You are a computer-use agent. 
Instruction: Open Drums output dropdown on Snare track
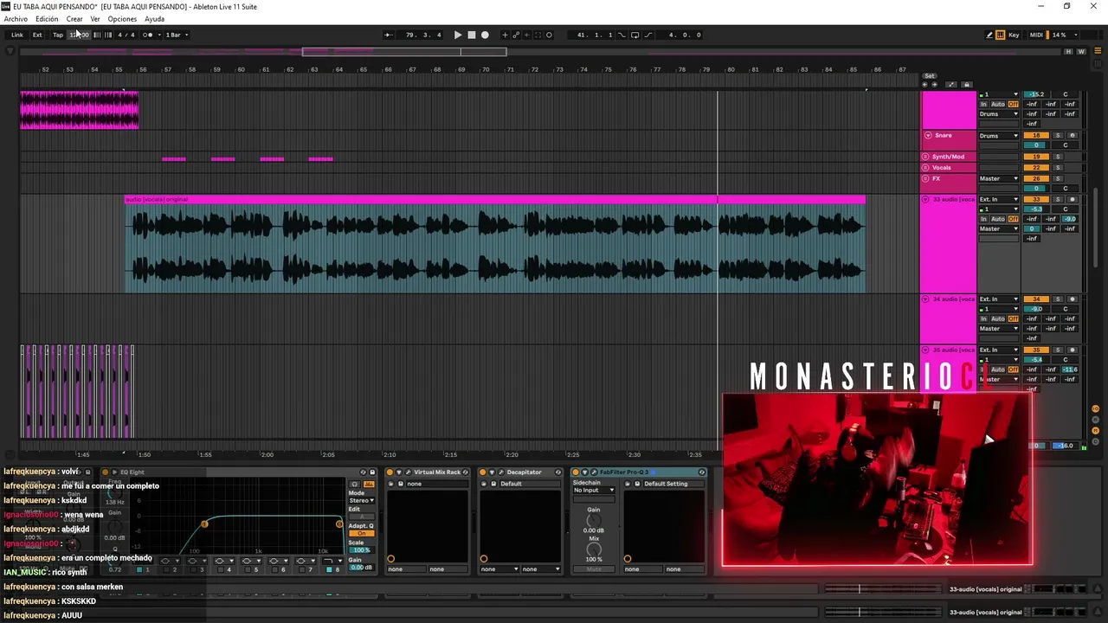pos(999,136)
